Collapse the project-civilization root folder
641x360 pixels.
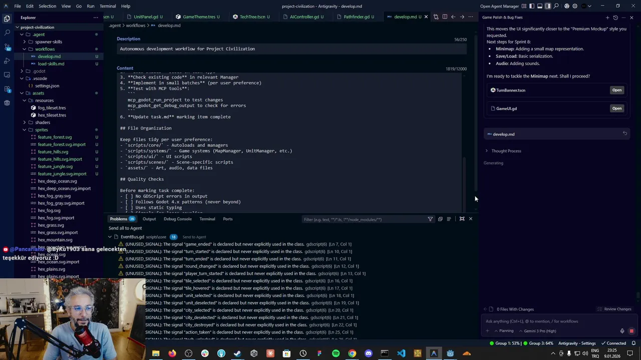(x=17, y=27)
